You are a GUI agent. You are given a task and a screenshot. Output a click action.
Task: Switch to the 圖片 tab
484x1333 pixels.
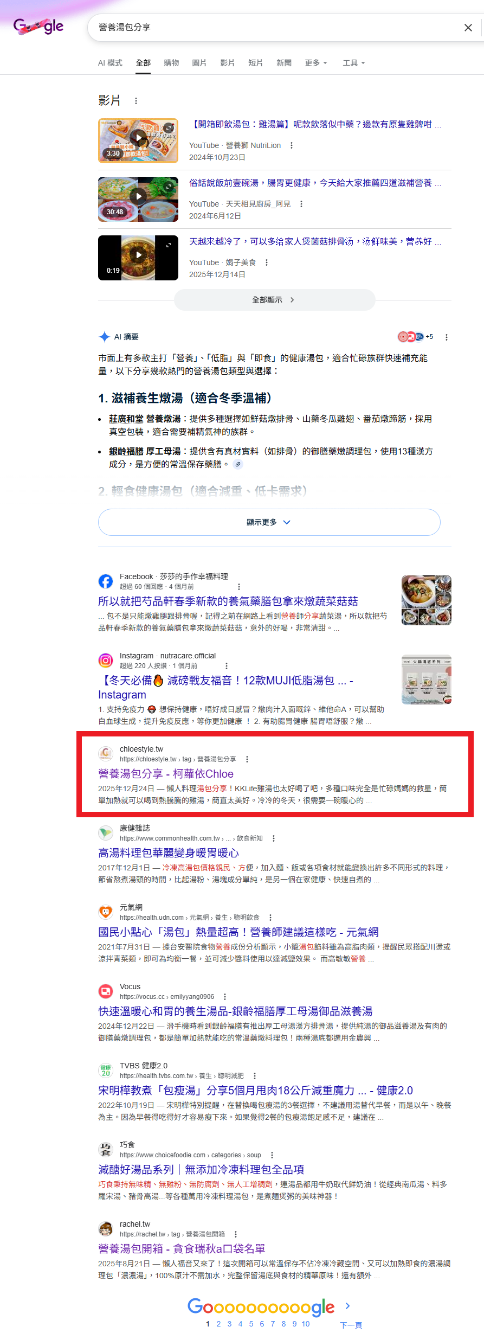tap(199, 63)
